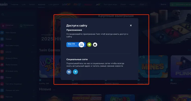Open Быстрые игры sidebar lightning icon
Viewport: 191px width, 101px height.
point(2,45)
